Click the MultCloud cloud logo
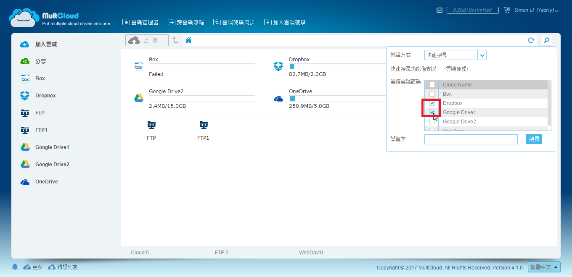 (24, 18)
